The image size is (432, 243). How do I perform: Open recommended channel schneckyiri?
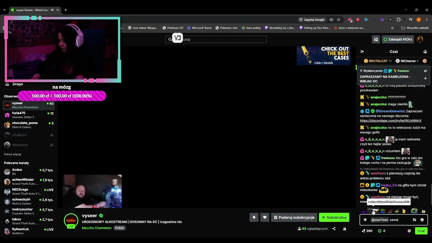29,201
